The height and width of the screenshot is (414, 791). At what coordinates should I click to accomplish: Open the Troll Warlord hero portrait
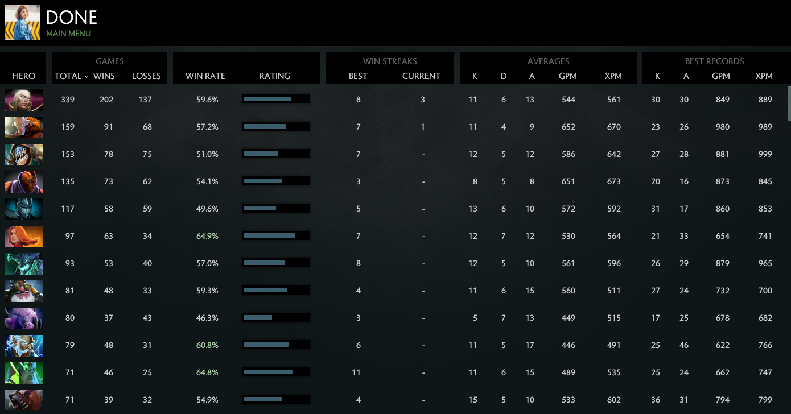coord(23,127)
